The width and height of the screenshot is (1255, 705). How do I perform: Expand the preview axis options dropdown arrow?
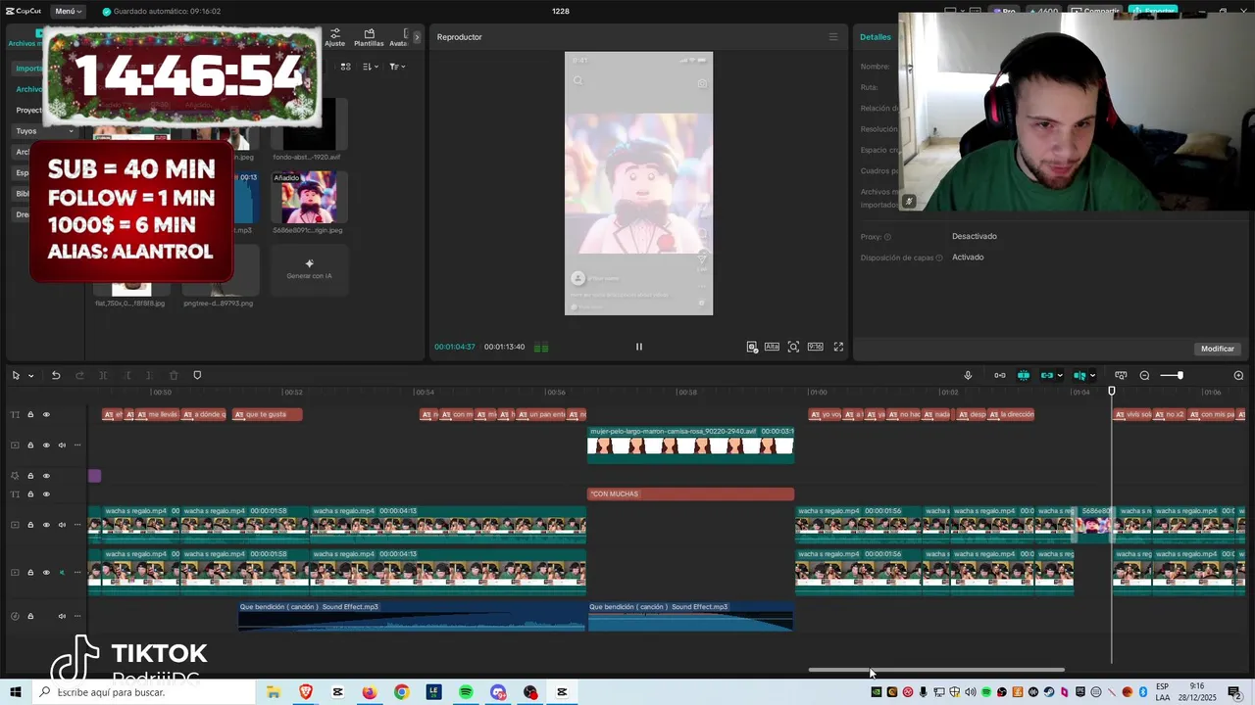click(x=1092, y=376)
